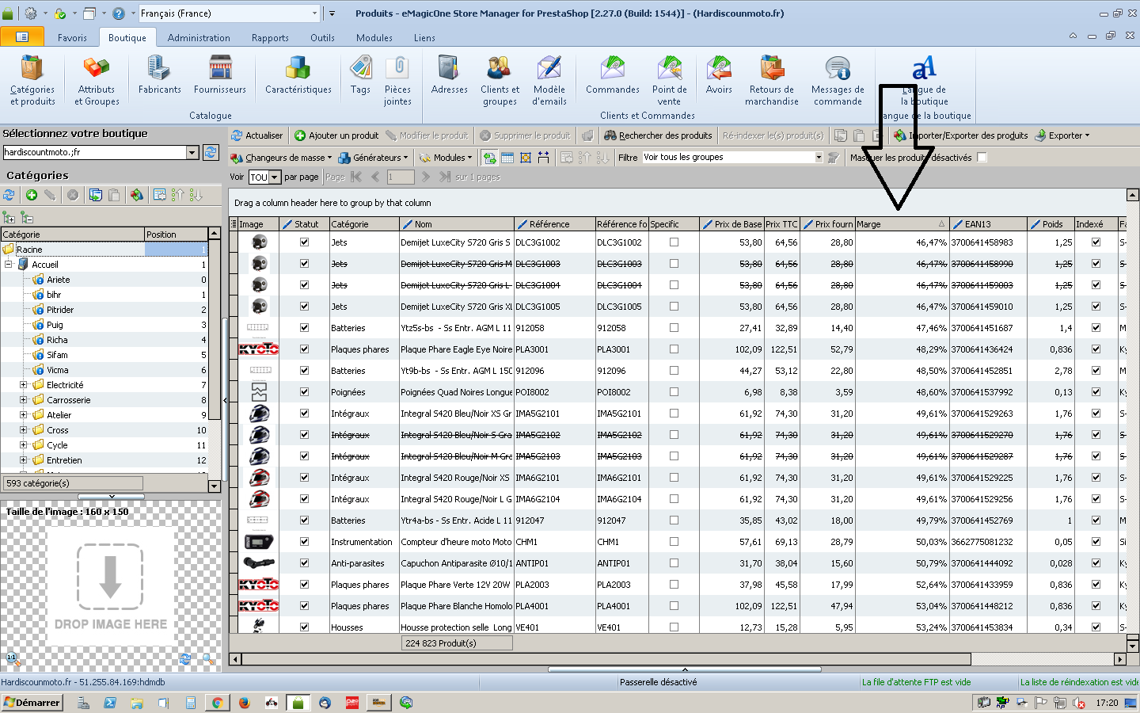Image resolution: width=1140 pixels, height=713 pixels.
Task: Open Help icon in title bar
Action: pos(119,13)
